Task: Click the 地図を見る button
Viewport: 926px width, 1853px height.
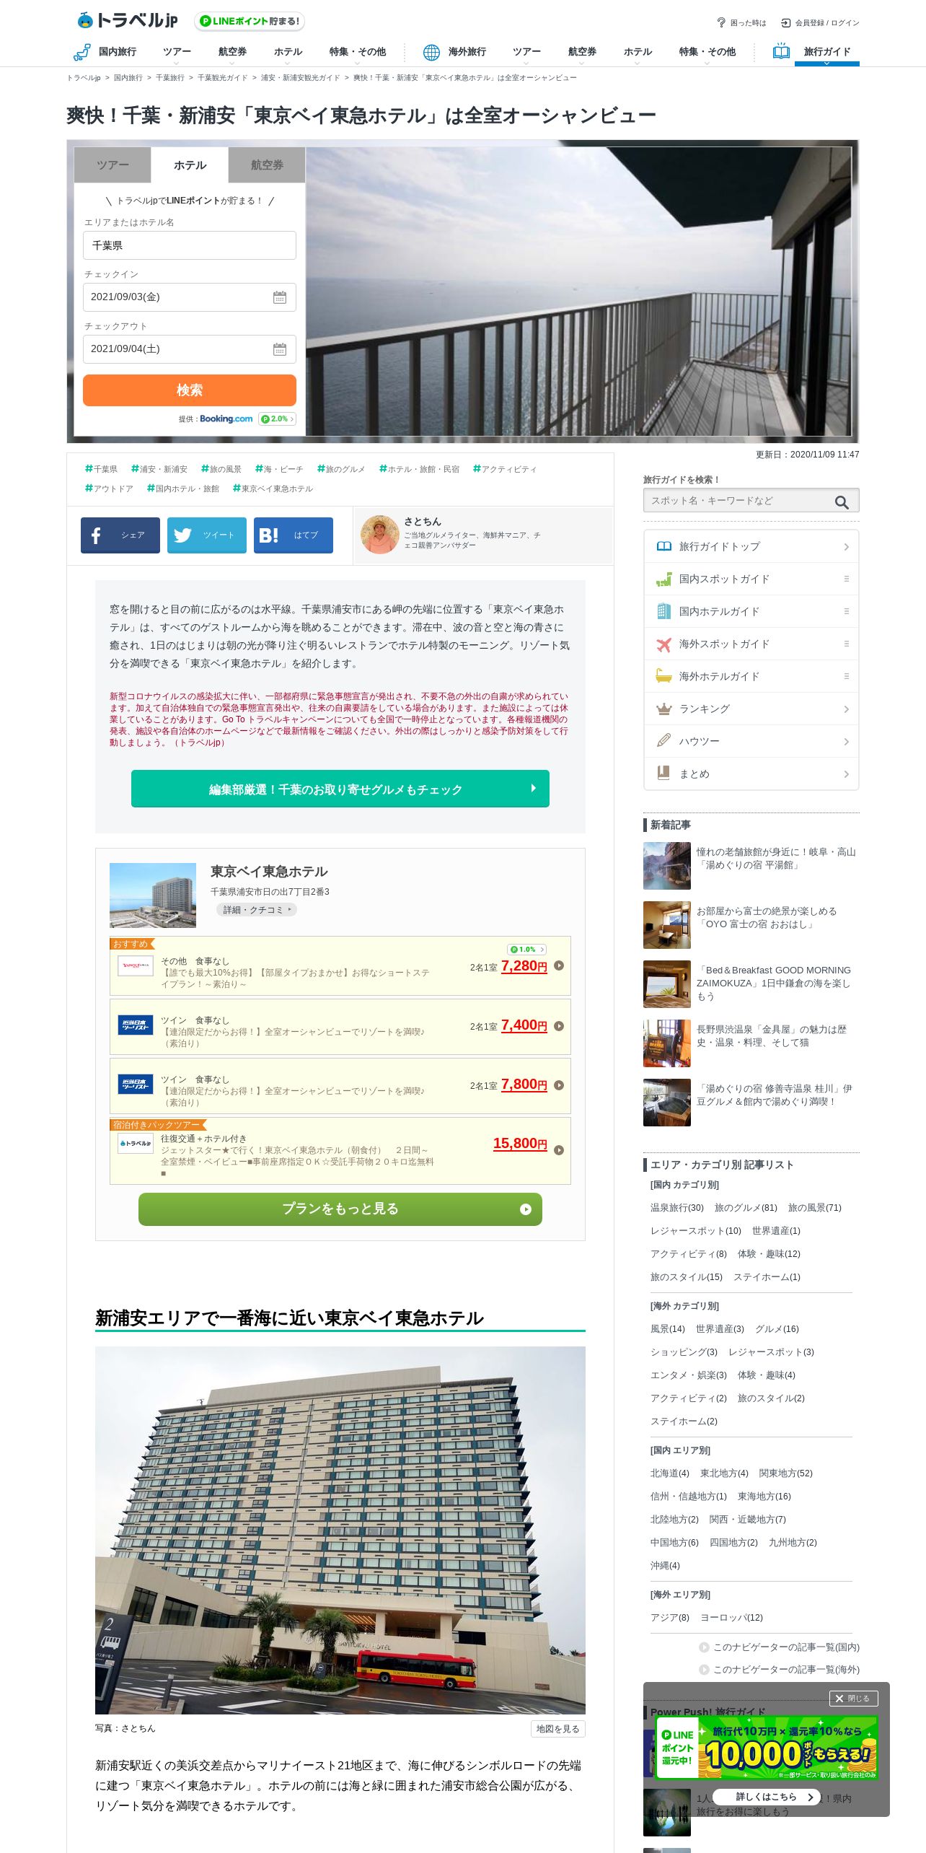Action: [x=557, y=1729]
